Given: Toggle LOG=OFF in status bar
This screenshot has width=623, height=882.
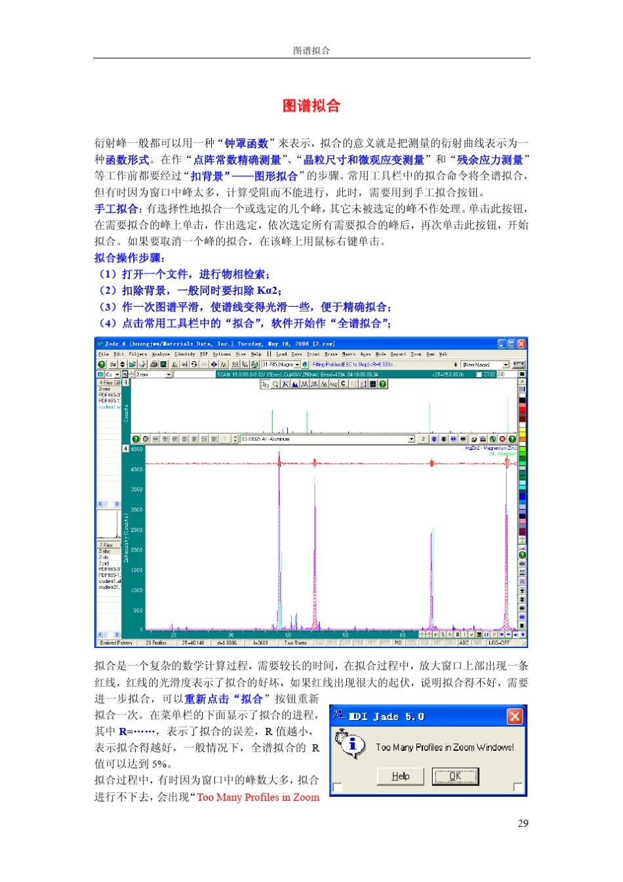Looking at the screenshot, I should pos(499,643).
